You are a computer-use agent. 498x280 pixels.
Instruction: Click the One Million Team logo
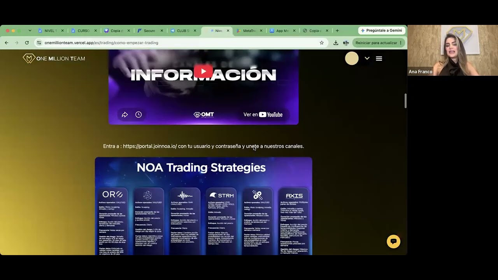[54, 58]
